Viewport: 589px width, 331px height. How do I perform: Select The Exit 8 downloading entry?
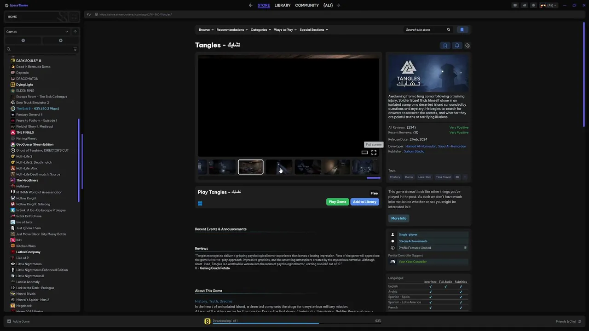tap(38, 108)
